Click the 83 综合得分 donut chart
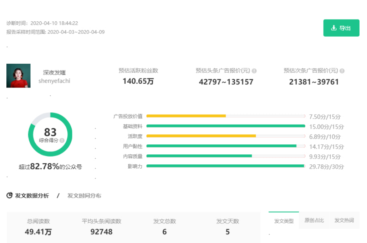 tap(50, 134)
